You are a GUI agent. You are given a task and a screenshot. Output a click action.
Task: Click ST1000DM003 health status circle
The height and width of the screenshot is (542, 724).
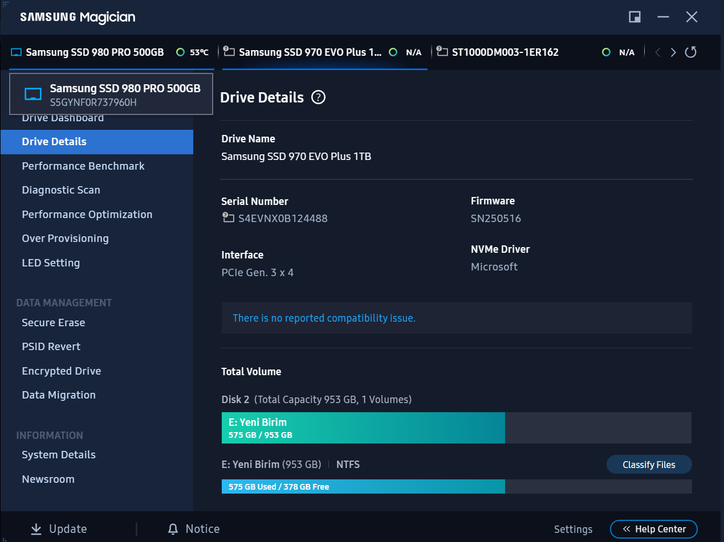coord(606,52)
